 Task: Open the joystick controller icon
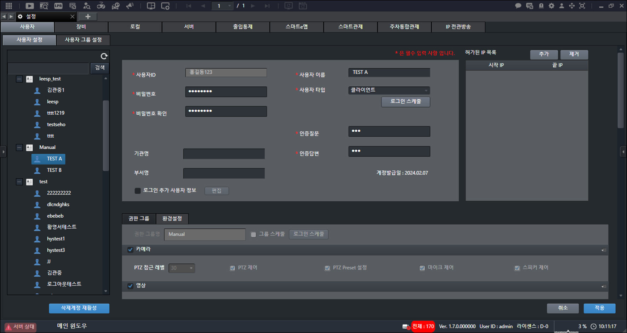pyautogui.click(x=101, y=6)
